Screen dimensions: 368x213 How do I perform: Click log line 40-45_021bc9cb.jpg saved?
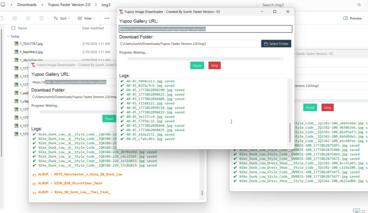[150, 86]
